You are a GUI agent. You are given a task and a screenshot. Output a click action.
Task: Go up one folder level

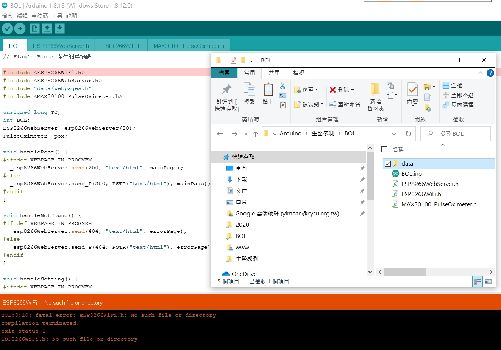tap(256, 134)
